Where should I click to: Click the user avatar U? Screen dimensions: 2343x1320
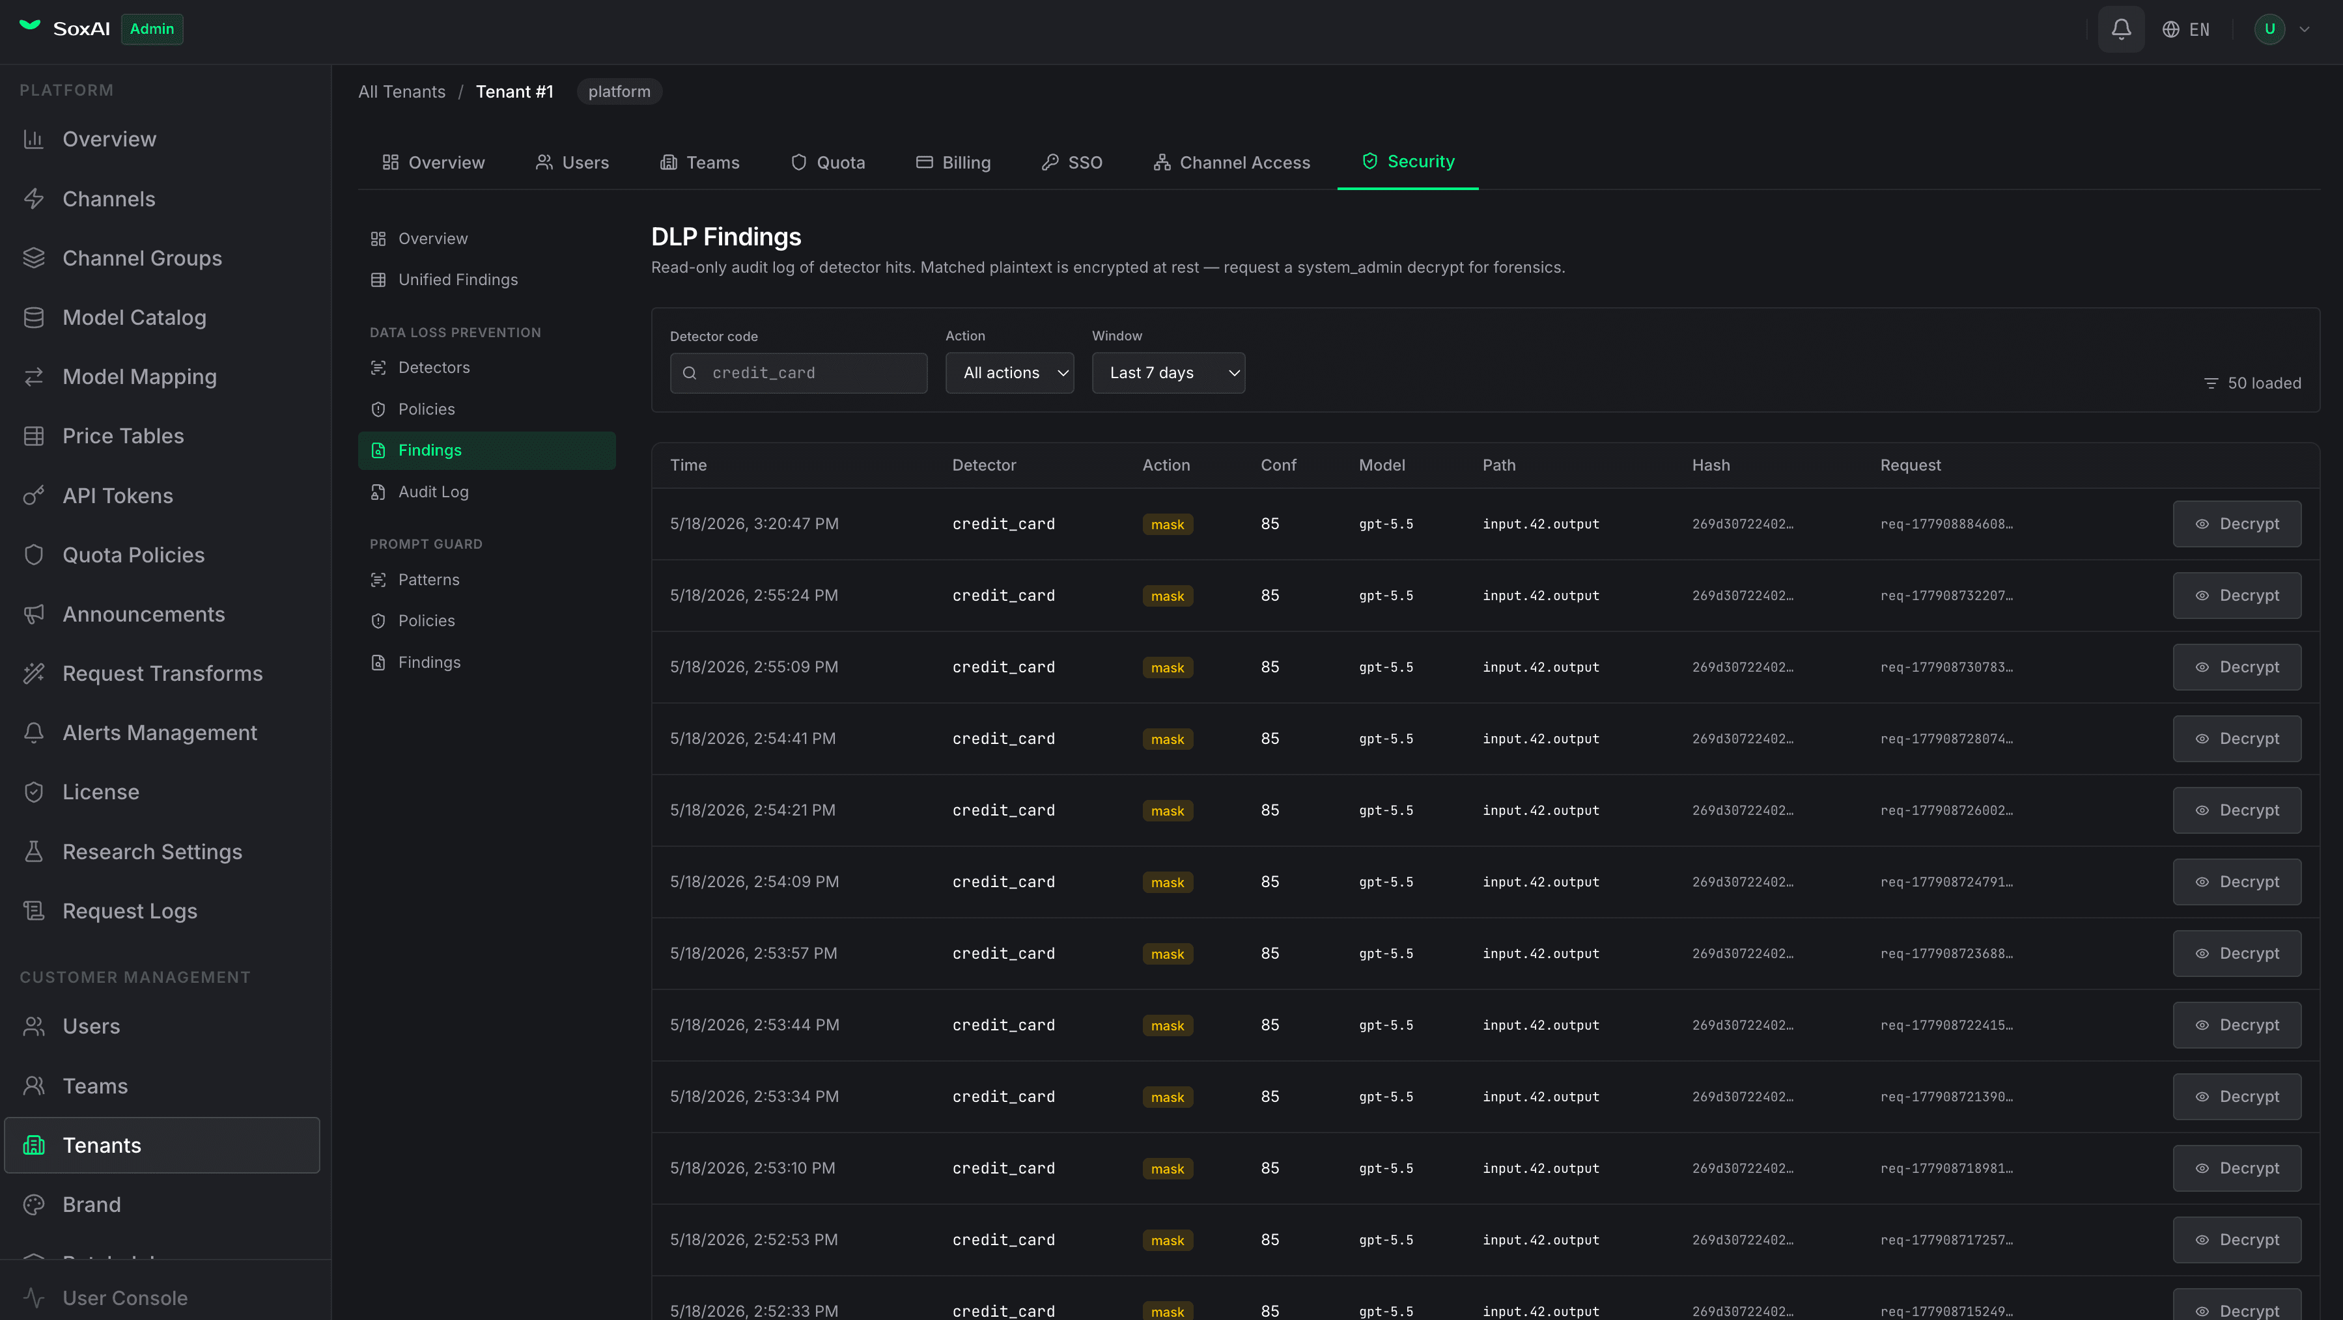pos(2269,29)
